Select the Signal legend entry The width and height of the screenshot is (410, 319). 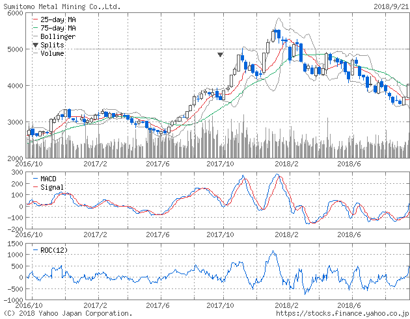[x=51, y=186]
